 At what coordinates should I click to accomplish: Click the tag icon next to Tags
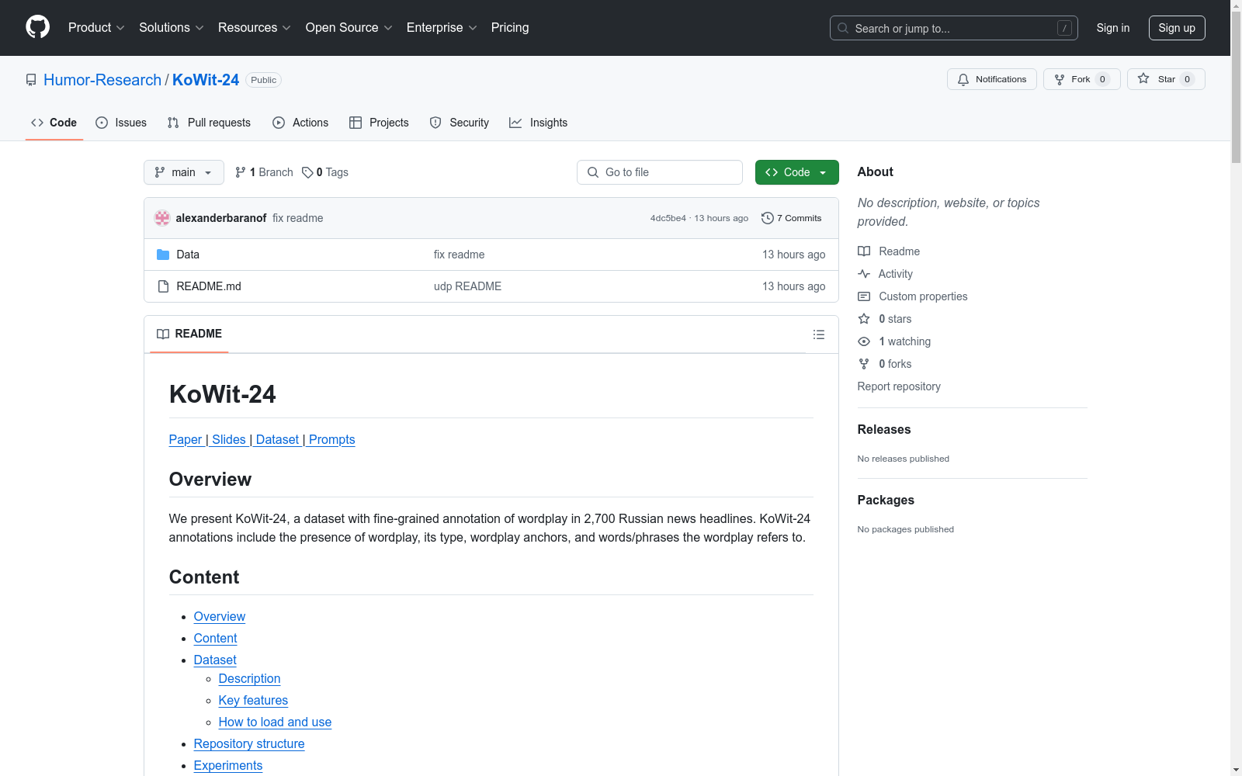click(x=307, y=172)
